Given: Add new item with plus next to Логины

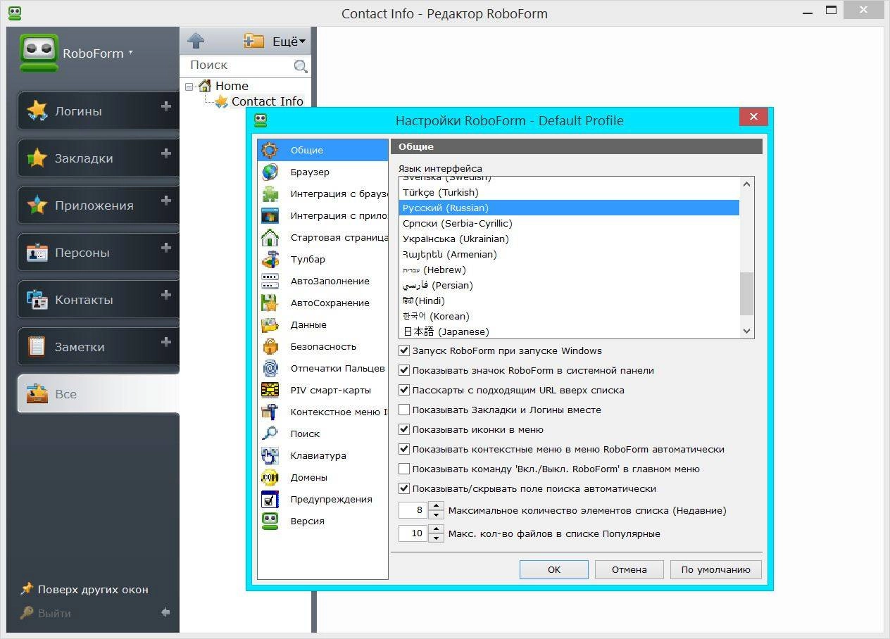Looking at the screenshot, I should [x=166, y=106].
